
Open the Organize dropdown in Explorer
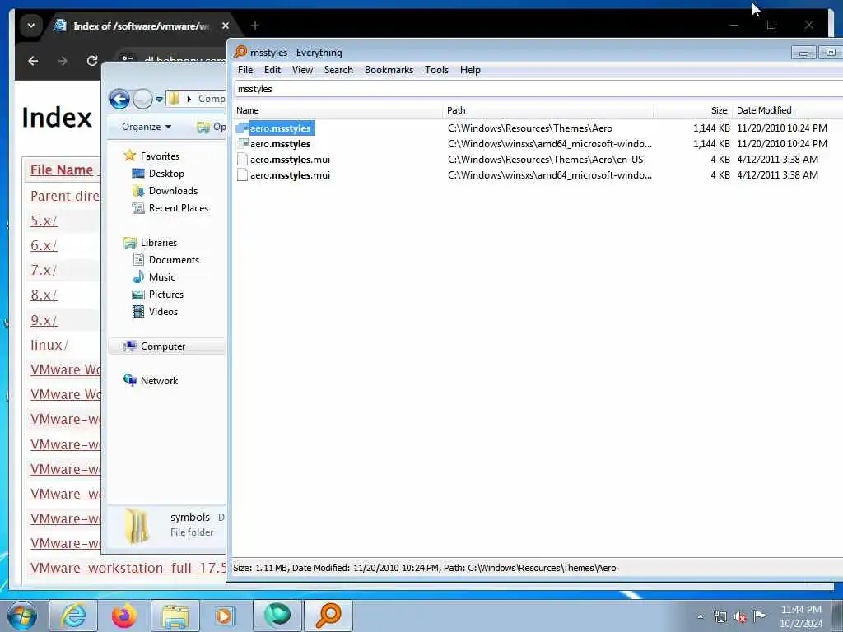pyautogui.click(x=147, y=127)
